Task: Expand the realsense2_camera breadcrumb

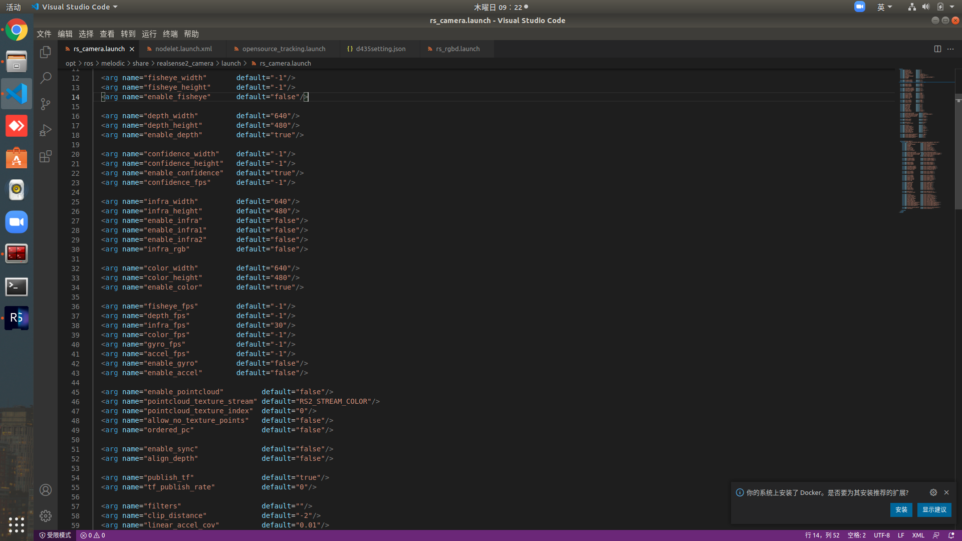Action: point(185,63)
